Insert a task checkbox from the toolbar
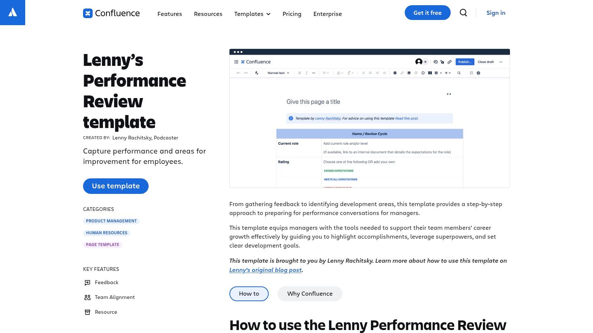Screen dimensions: 593x333 (395, 73)
